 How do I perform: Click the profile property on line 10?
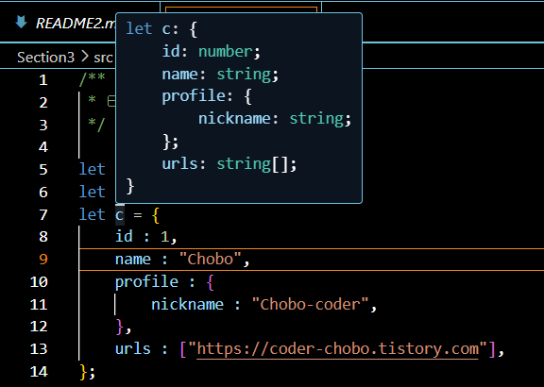pos(146,282)
